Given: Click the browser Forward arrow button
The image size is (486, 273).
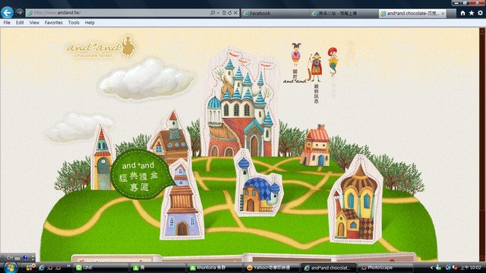Looking at the screenshot, I should point(19,12).
